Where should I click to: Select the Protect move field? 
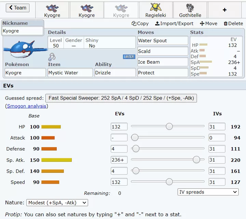tap(163, 73)
